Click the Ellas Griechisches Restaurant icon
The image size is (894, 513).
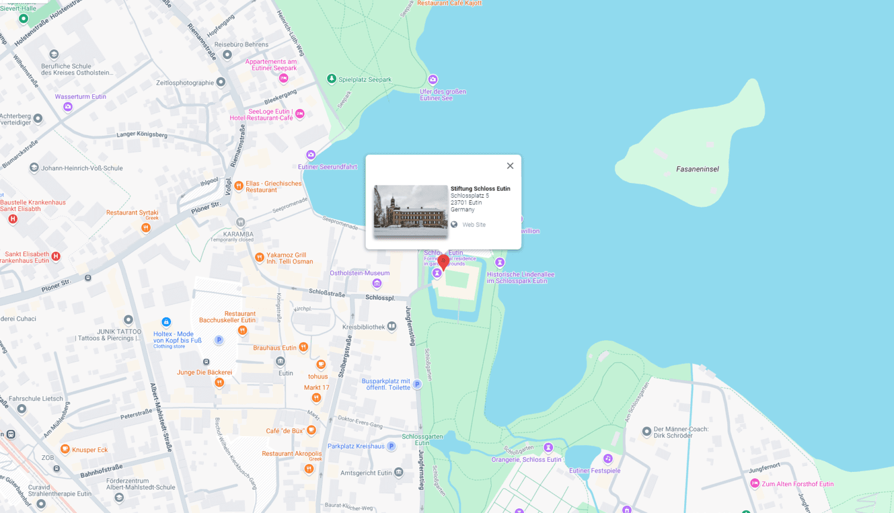pos(238,186)
